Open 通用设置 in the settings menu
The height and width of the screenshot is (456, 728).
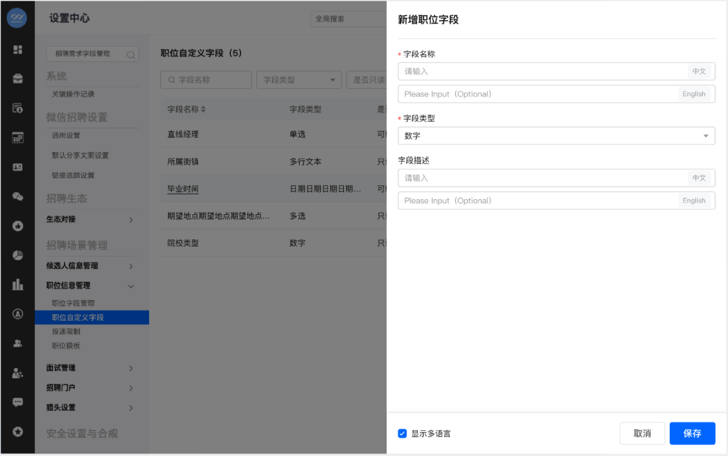66,136
